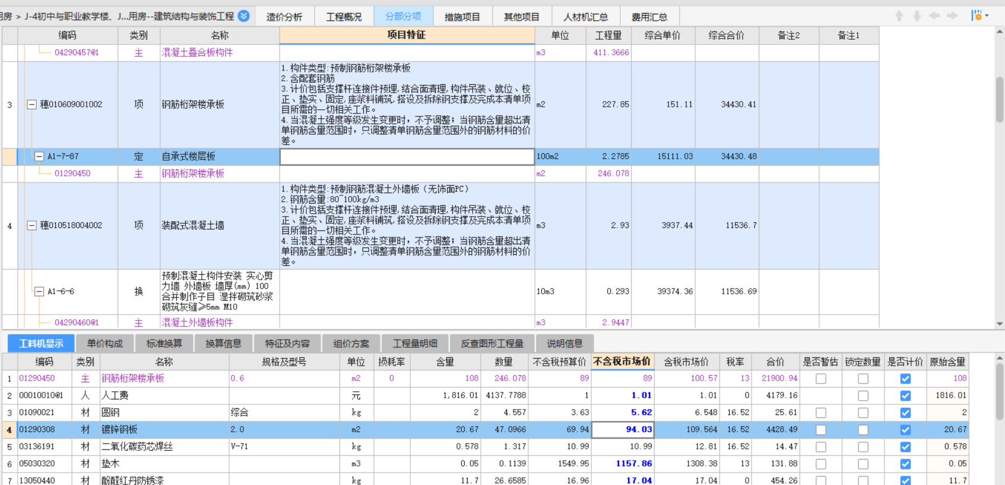
Task: Open the 措施项目 tab
Action: click(x=462, y=17)
